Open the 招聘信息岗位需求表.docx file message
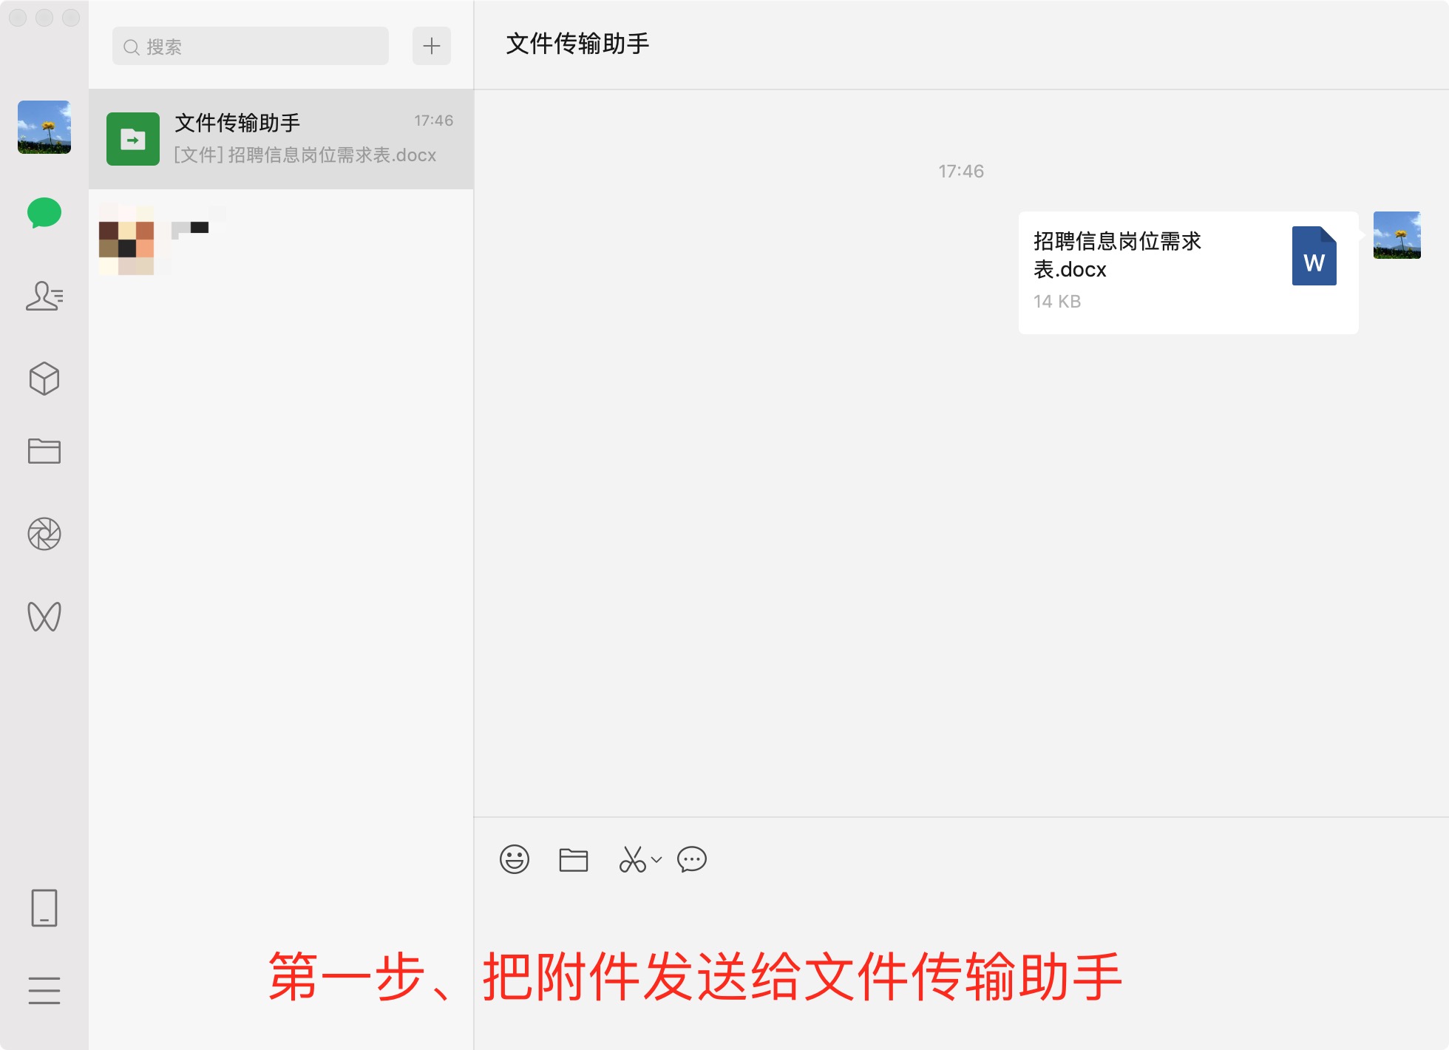The image size is (1449, 1050). click(1189, 273)
